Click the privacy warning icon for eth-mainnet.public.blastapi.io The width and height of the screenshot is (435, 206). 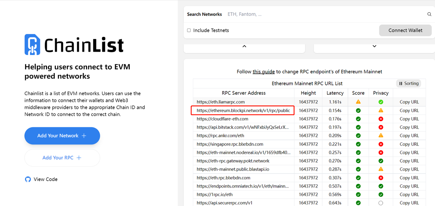(x=381, y=169)
